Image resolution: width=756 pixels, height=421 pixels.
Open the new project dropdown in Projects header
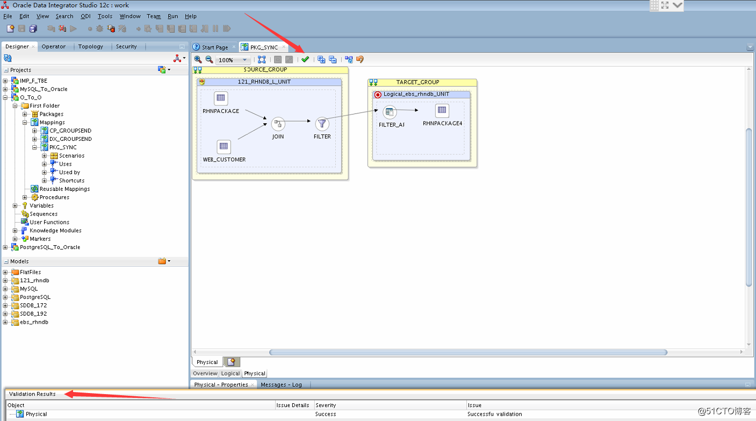[164, 69]
